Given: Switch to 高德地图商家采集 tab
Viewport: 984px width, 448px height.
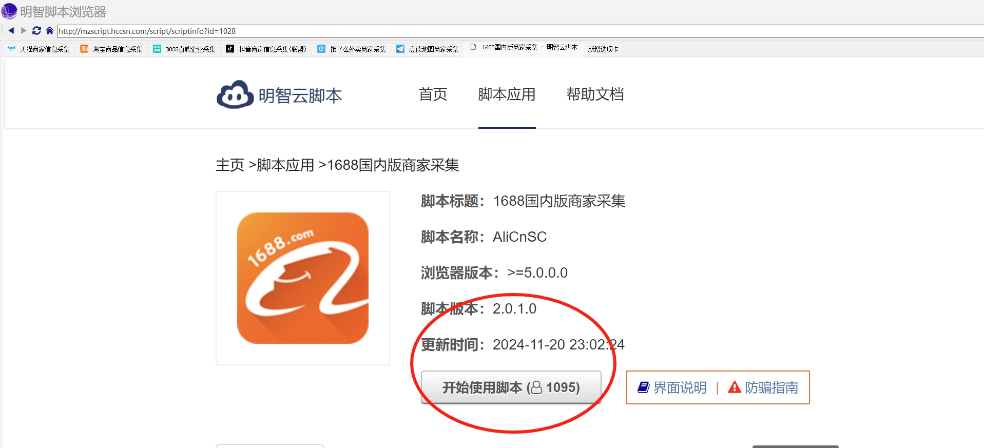Looking at the screenshot, I should pyautogui.click(x=428, y=49).
